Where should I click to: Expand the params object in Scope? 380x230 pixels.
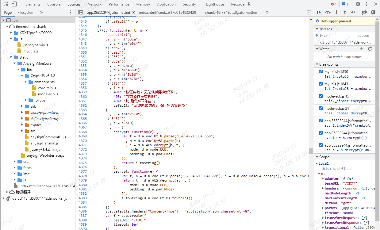click(323, 208)
